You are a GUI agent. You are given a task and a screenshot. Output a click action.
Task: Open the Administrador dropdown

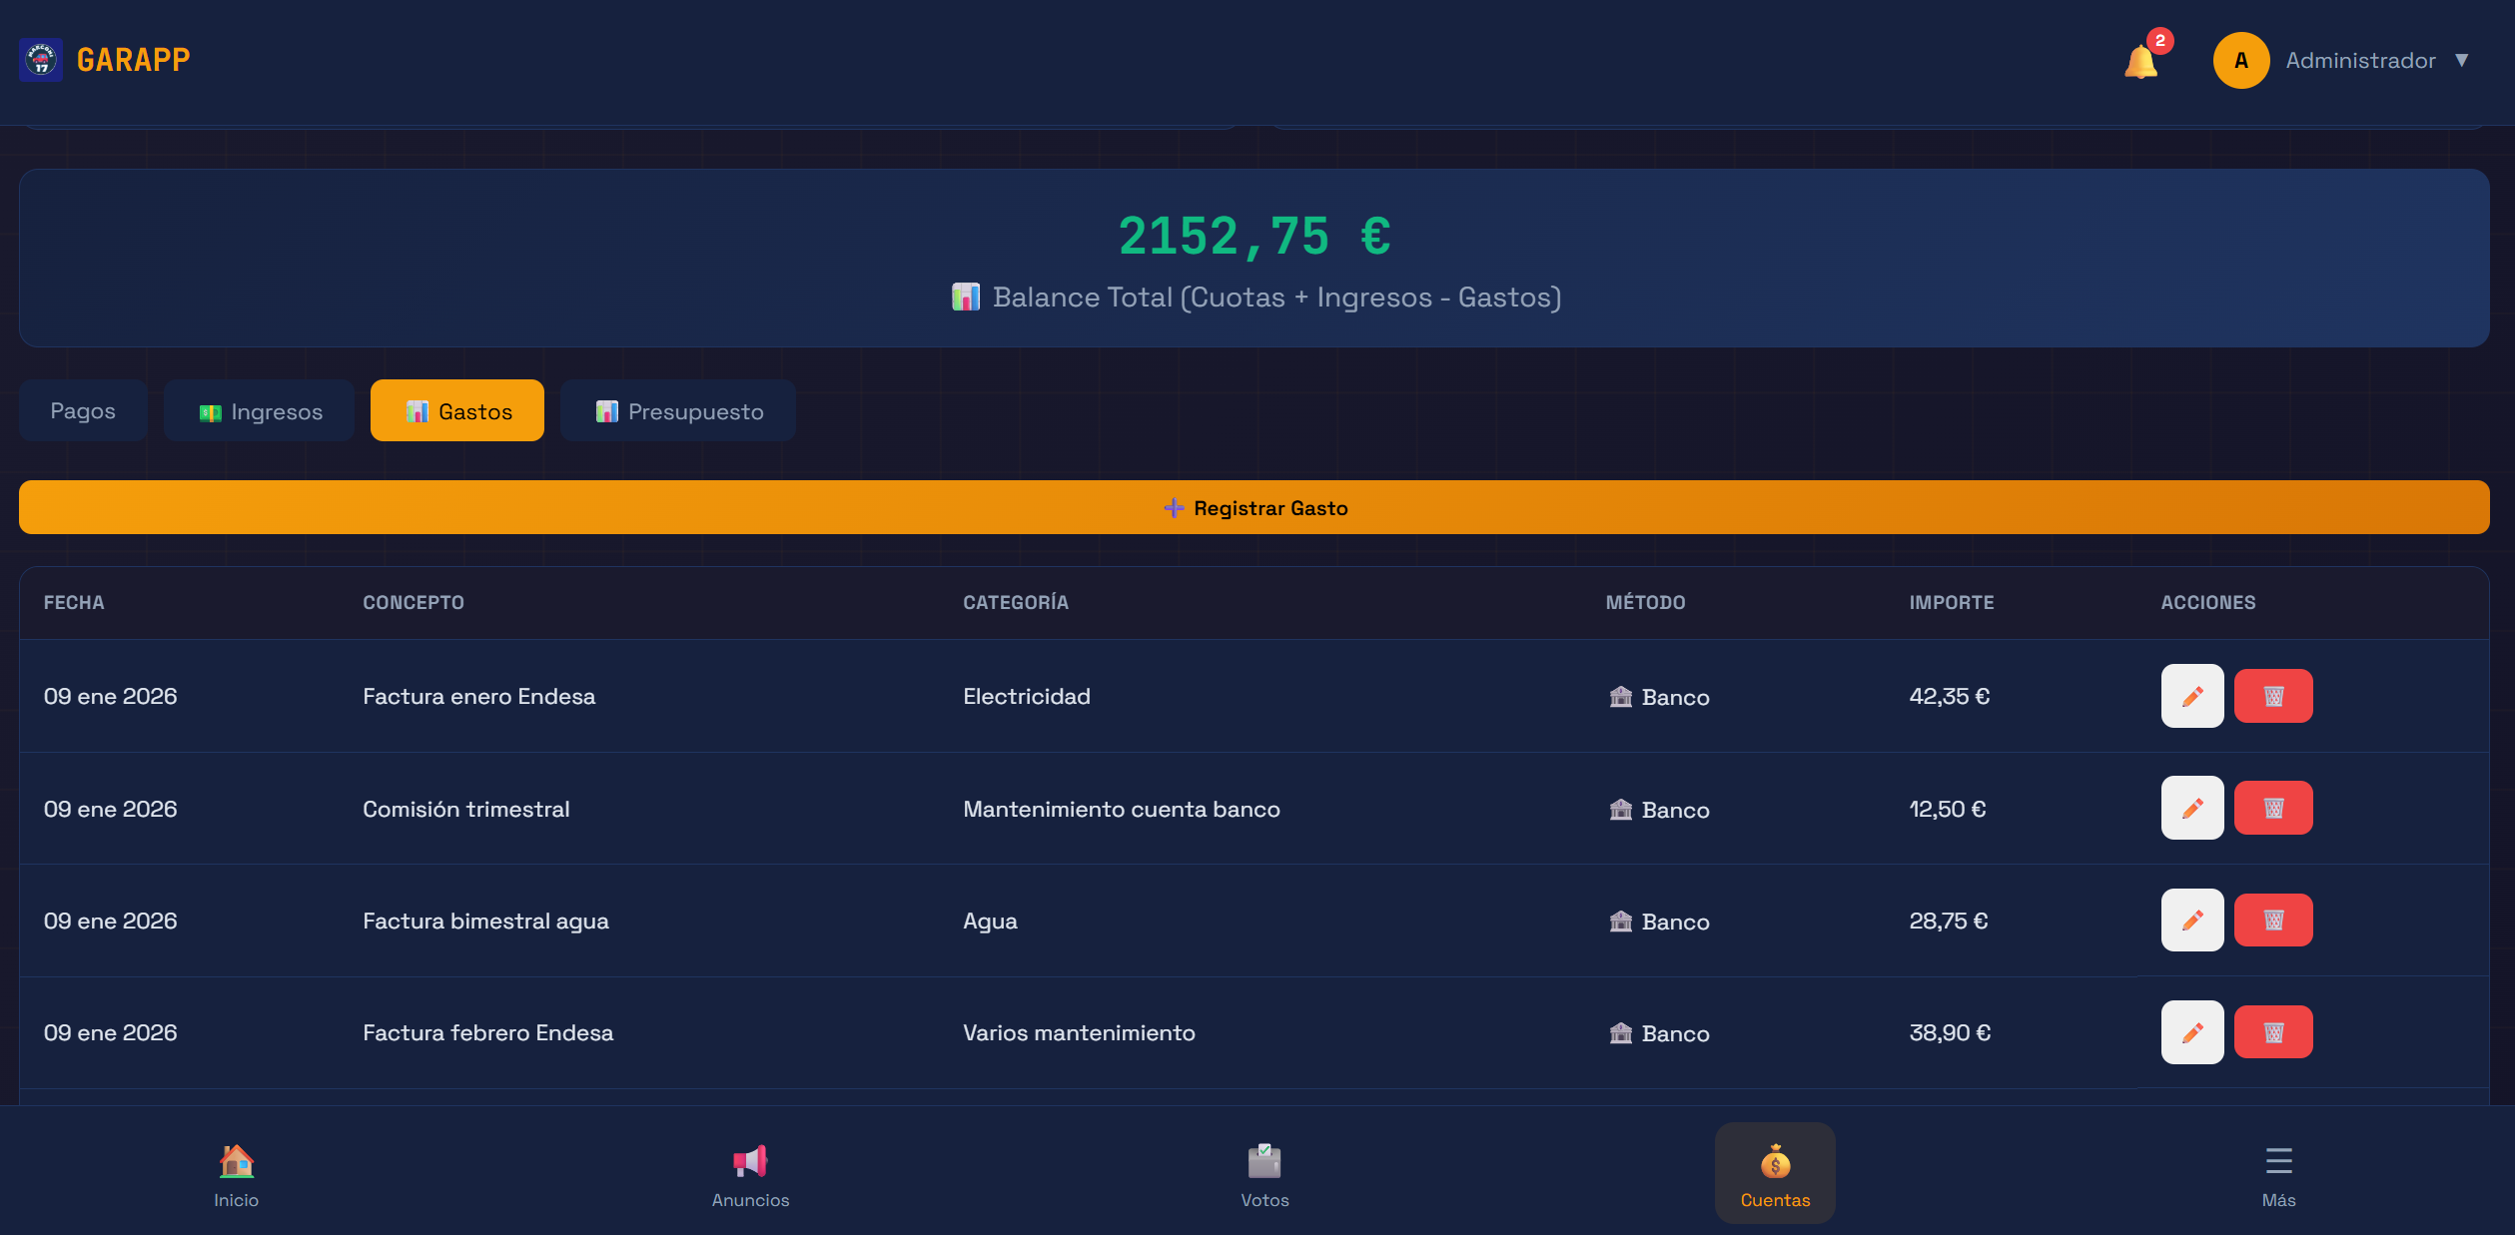[2360, 60]
